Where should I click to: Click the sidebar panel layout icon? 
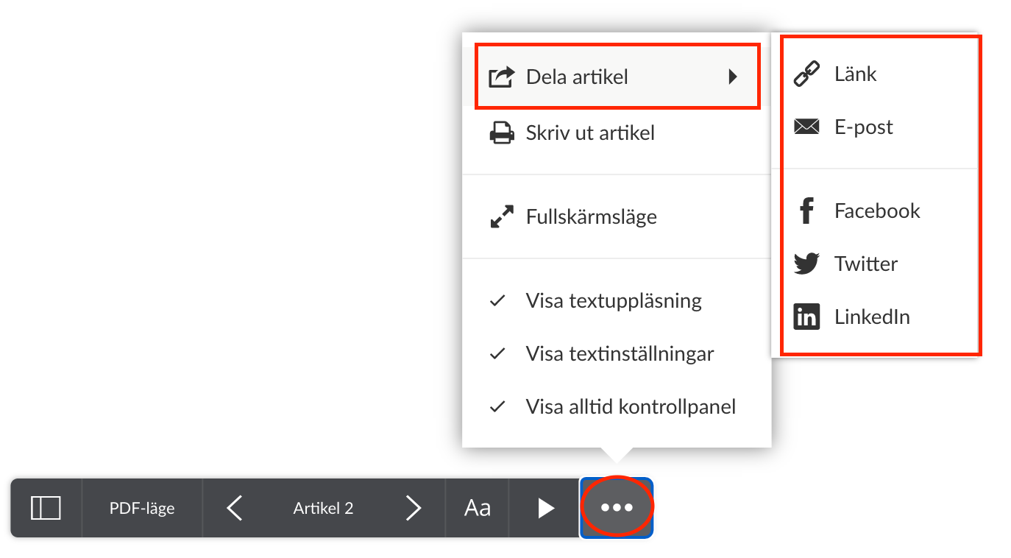coord(46,508)
